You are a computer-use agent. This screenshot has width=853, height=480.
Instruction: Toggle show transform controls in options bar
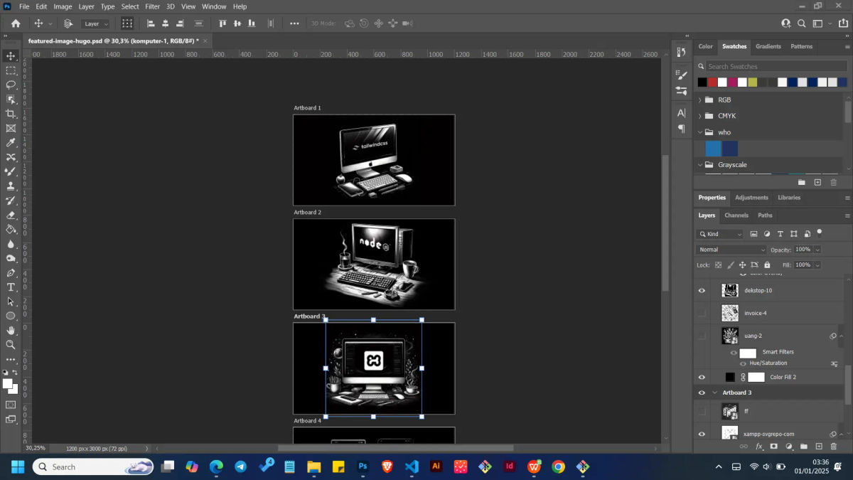coord(127,23)
